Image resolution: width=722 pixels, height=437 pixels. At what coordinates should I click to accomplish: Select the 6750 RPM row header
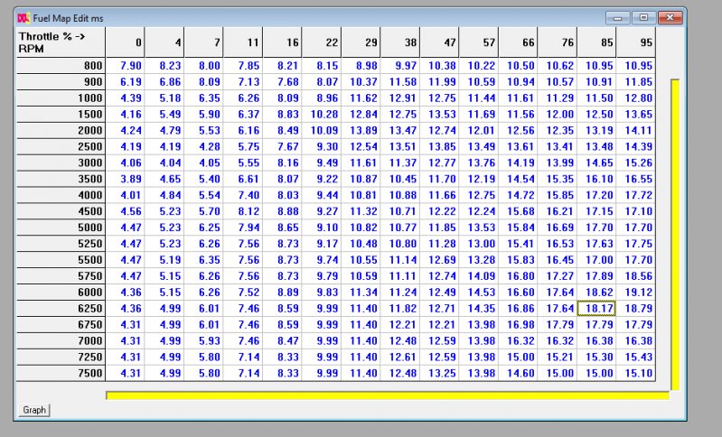(x=61, y=325)
